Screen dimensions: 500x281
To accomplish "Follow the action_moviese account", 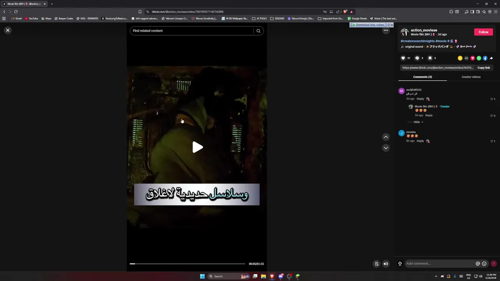I will pos(484,32).
